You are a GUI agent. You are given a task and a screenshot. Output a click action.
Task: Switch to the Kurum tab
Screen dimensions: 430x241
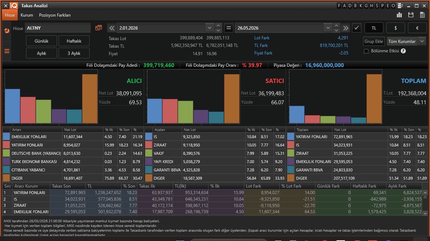pos(27,15)
